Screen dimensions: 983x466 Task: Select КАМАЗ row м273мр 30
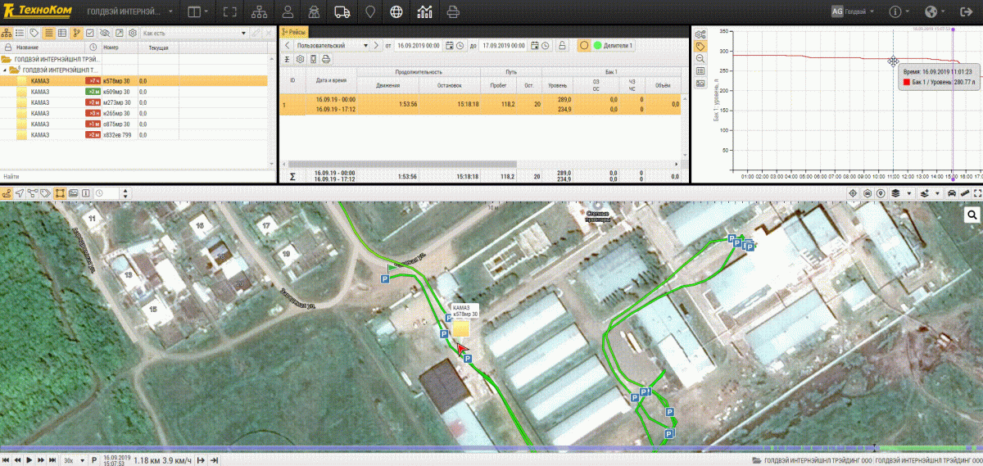click(x=134, y=102)
